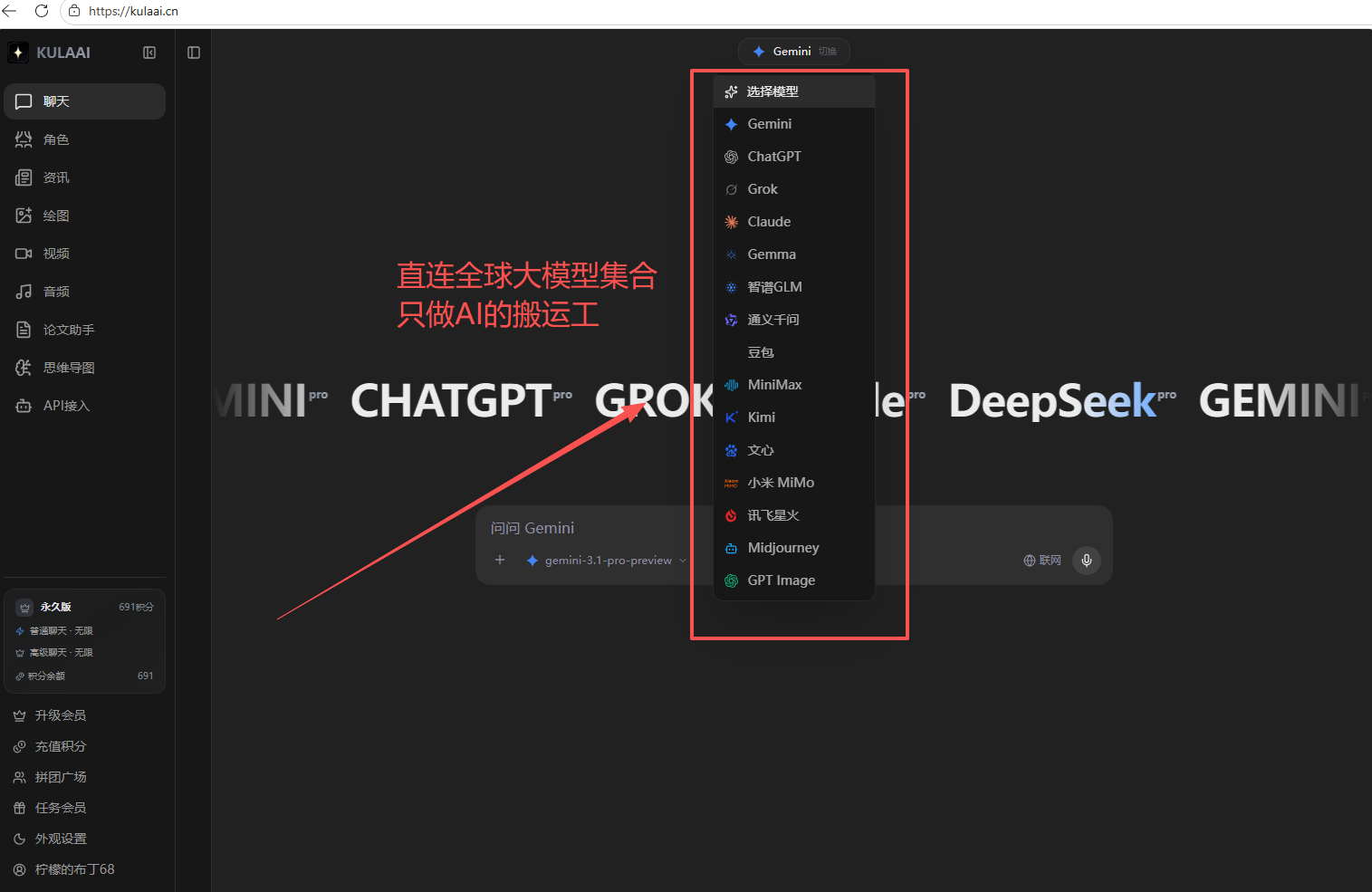Pick MiniMax from the model list
Screen dimensions: 1372x892
pyautogui.click(x=794, y=385)
